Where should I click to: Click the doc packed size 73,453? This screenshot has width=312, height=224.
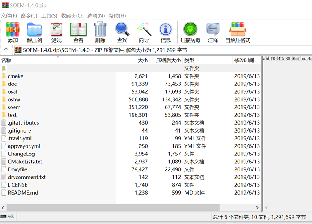point(173,84)
